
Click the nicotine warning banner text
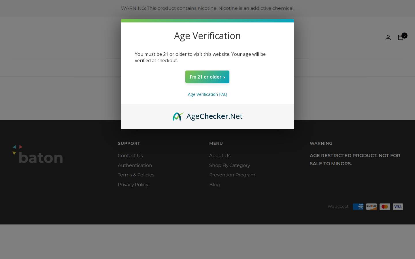pos(207,8)
